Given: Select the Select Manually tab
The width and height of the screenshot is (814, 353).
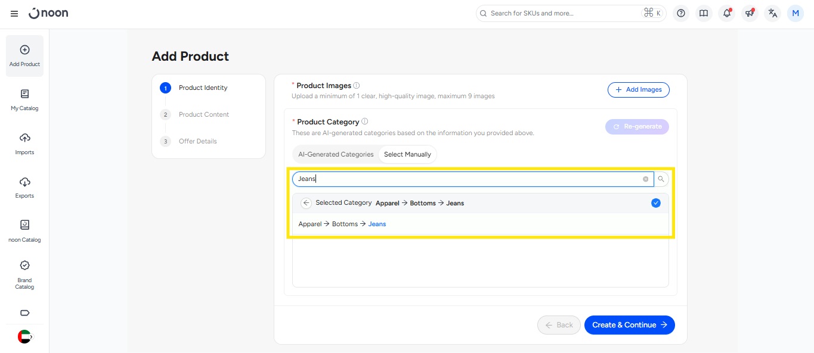Looking at the screenshot, I should tap(407, 154).
